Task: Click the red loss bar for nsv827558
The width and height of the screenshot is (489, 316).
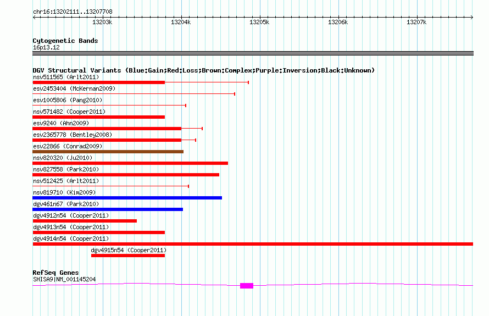Action: (x=126, y=175)
